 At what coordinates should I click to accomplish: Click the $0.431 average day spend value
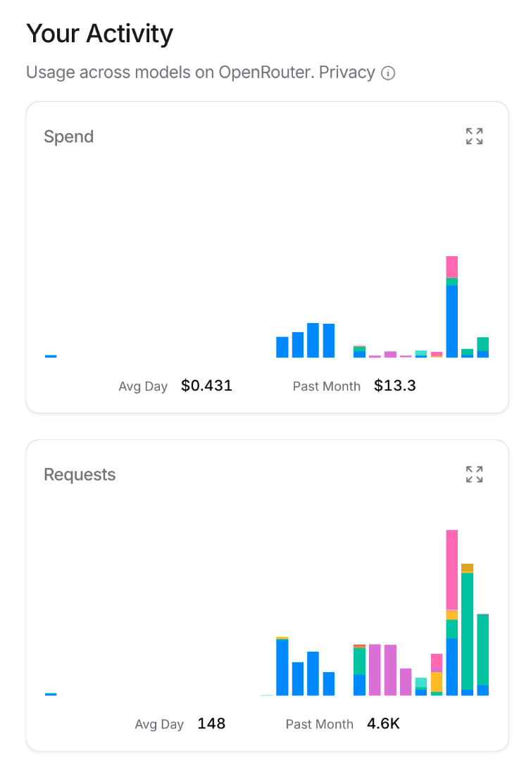206,386
